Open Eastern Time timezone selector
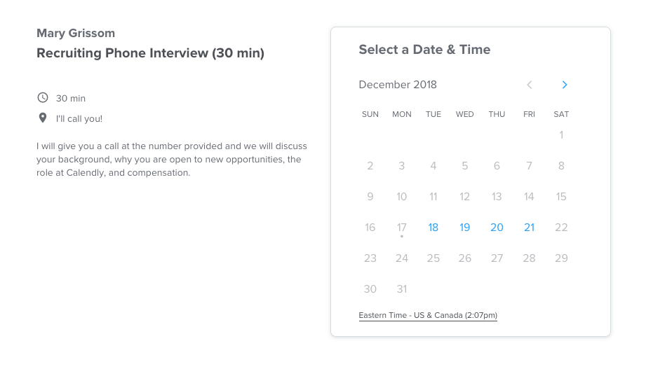This screenshot has width=646, height=376. [428, 316]
